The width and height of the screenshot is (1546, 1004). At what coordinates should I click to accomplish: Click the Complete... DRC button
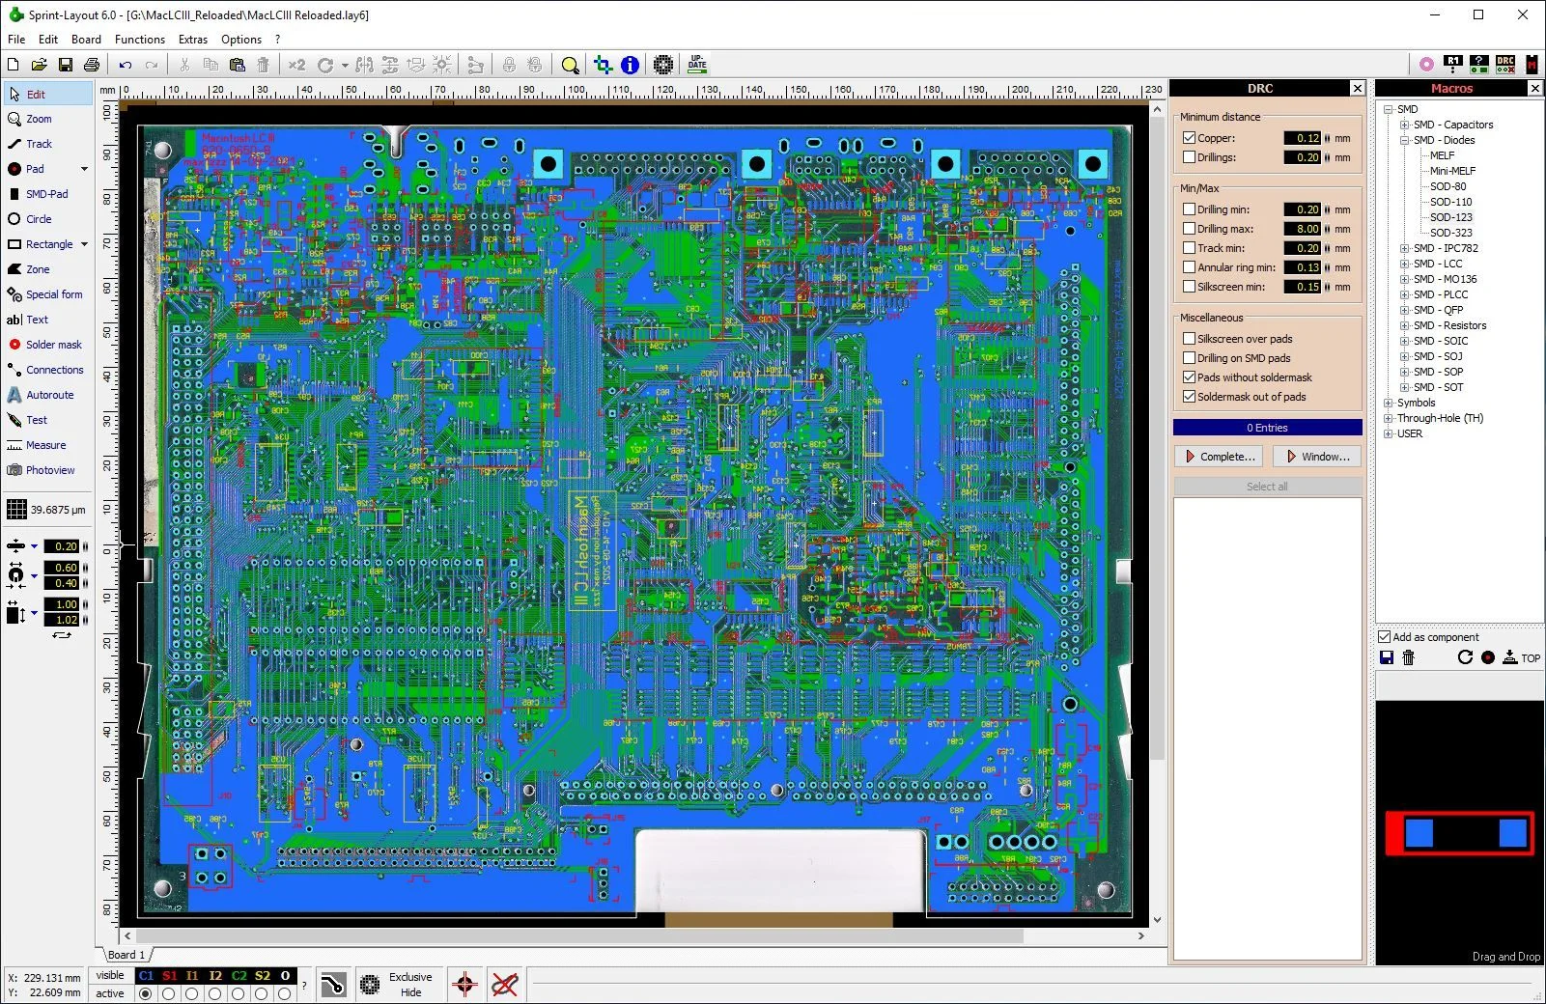(1219, 457)
